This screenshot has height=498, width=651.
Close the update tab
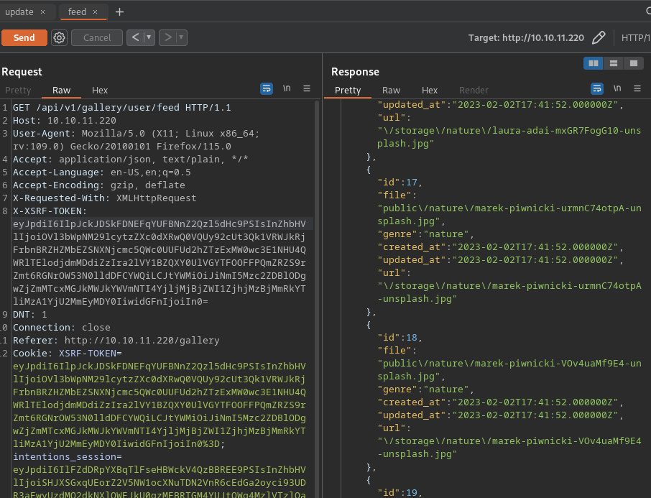[x=43, y=11]
